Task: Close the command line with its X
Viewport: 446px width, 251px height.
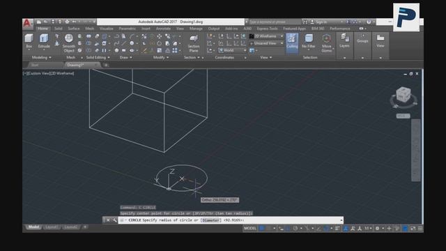Action: 108,220
